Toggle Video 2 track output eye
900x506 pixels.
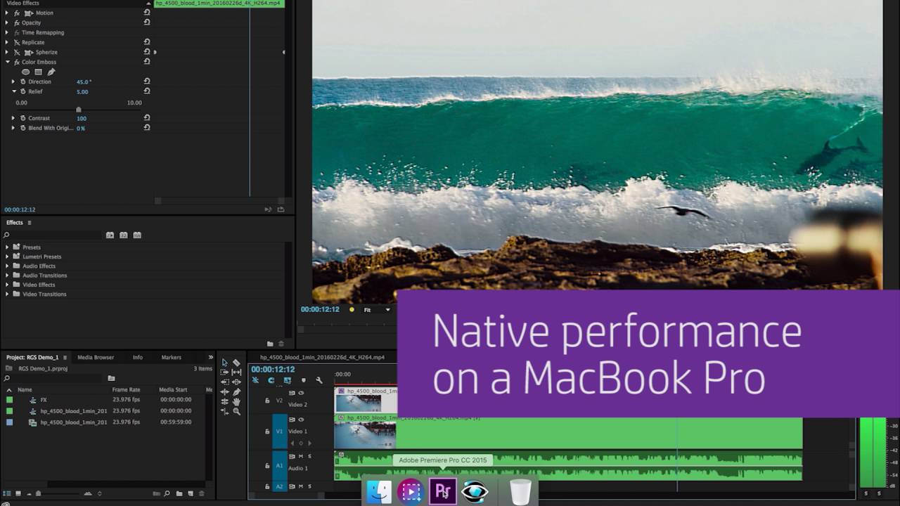(x=301, y=393)
